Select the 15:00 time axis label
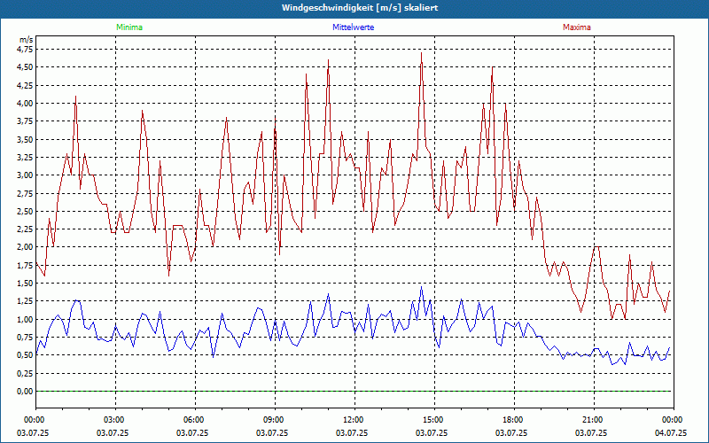This screenshot has width=709, height=443. 433,420
